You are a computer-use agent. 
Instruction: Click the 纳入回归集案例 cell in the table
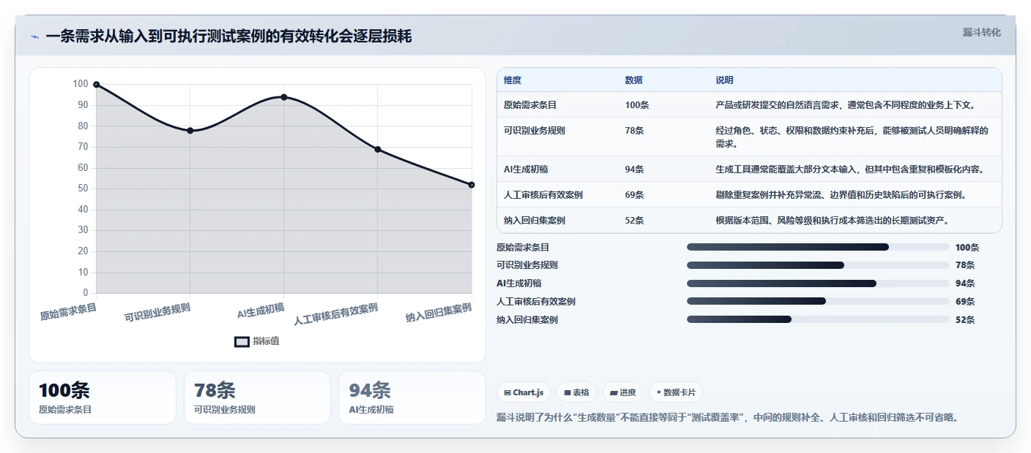coord(535,221)
